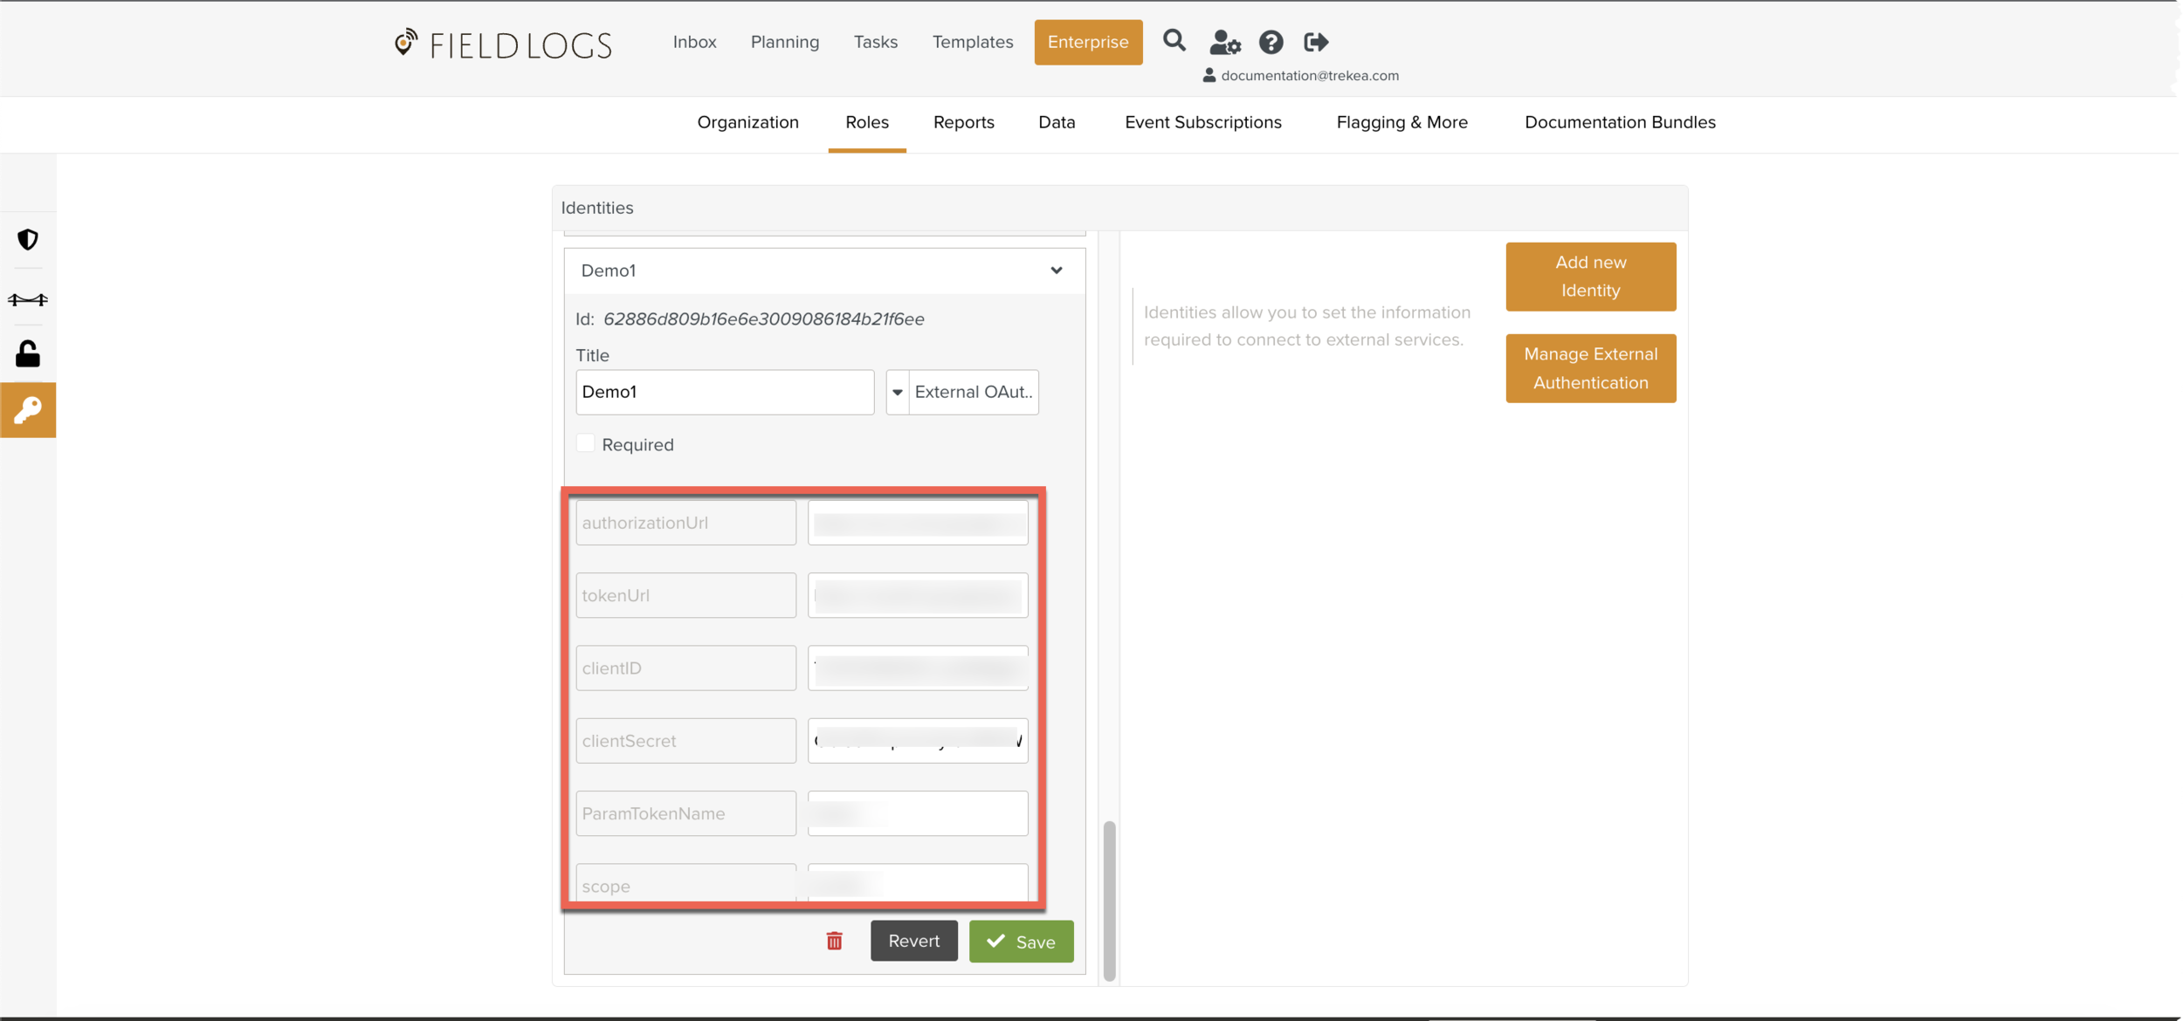Switch to the Organization tab
This screenshot has height=1021, width=2183.
[747, 122]
